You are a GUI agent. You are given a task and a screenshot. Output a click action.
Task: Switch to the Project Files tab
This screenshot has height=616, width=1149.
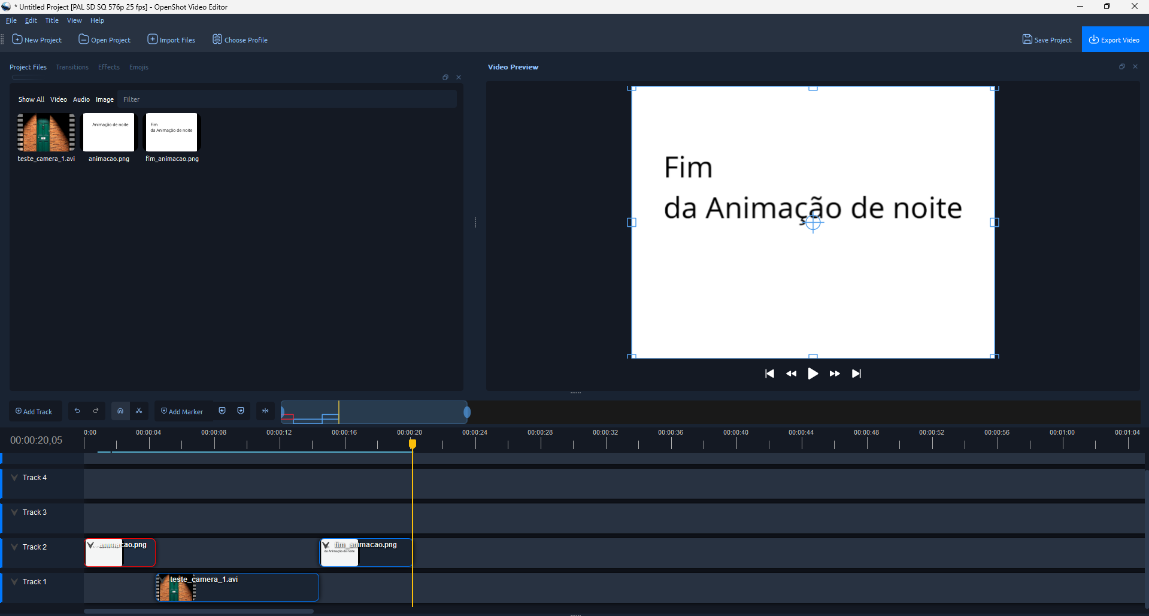point(28,67)
